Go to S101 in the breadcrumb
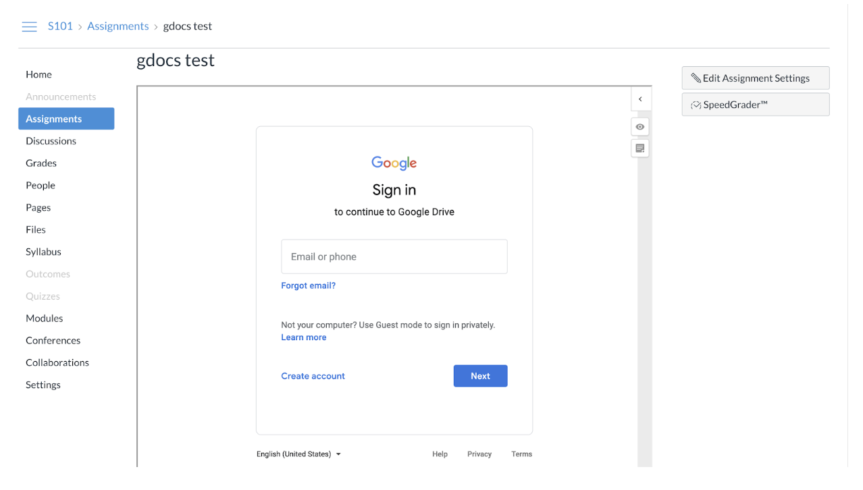The image size is (863, 490). [x=60, y=26]
